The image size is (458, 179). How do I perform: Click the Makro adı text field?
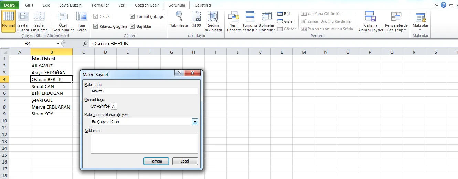[144, 91]
